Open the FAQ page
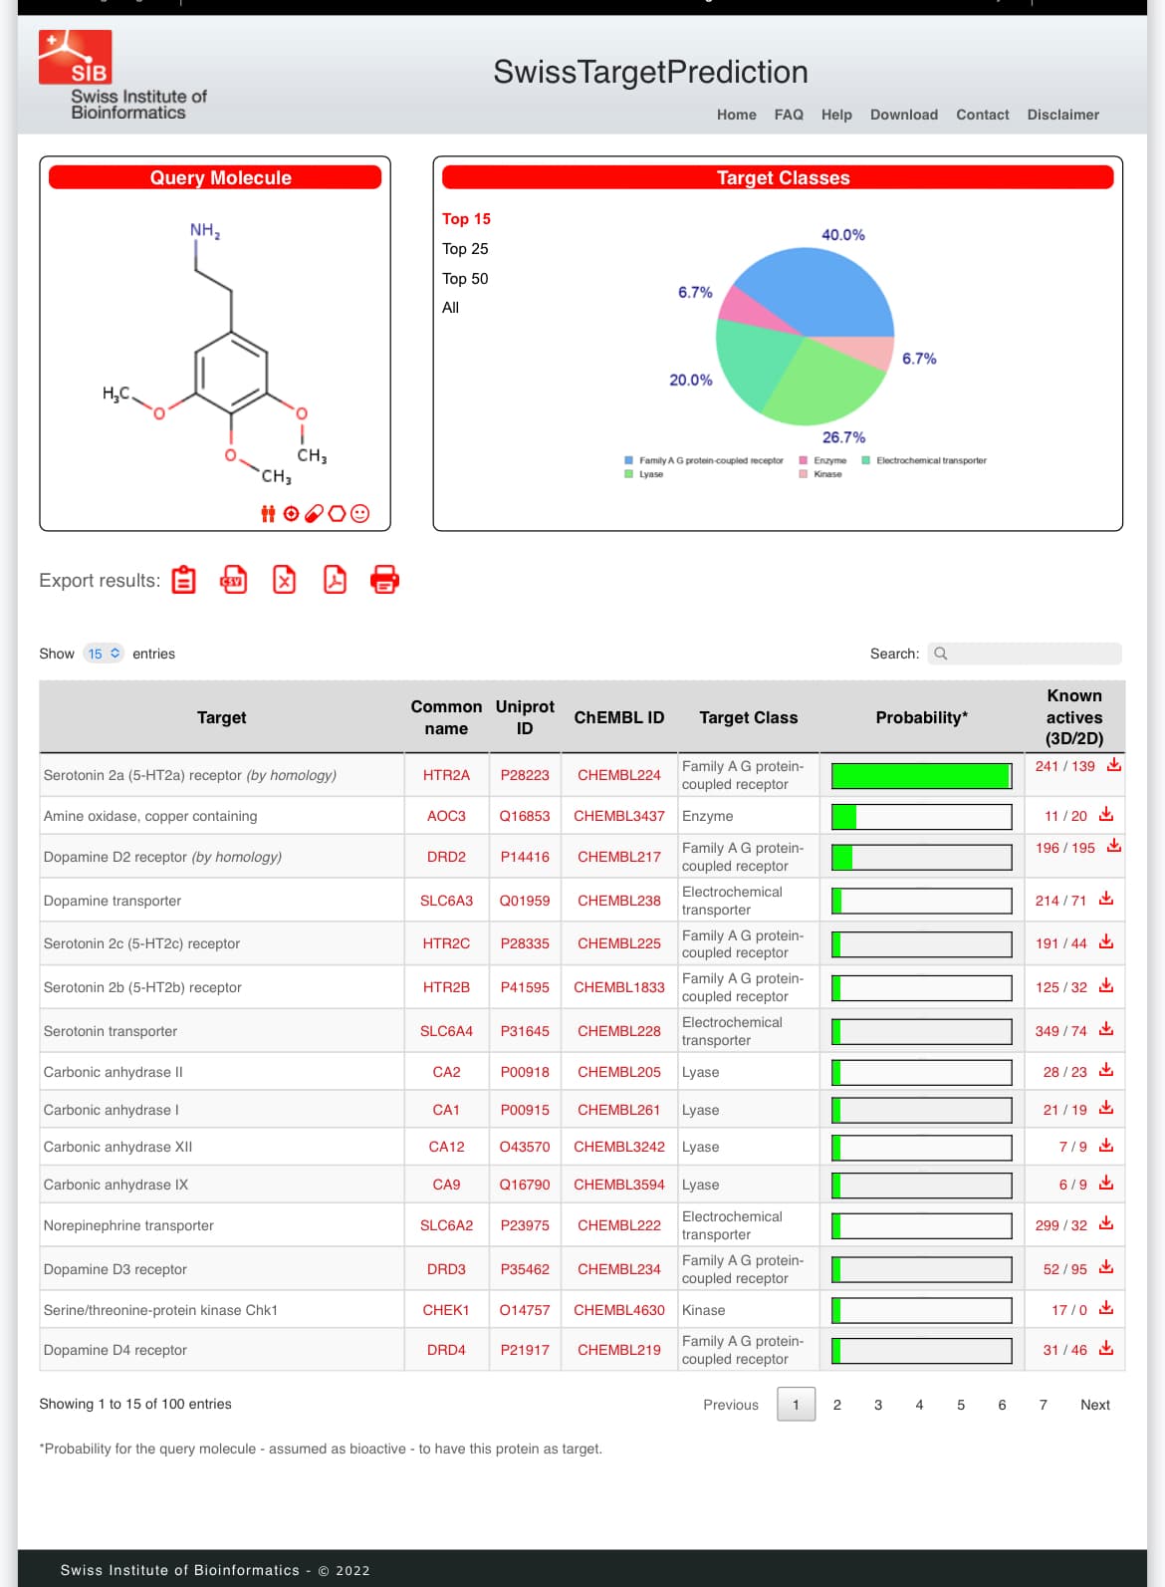 click(789, 115)
